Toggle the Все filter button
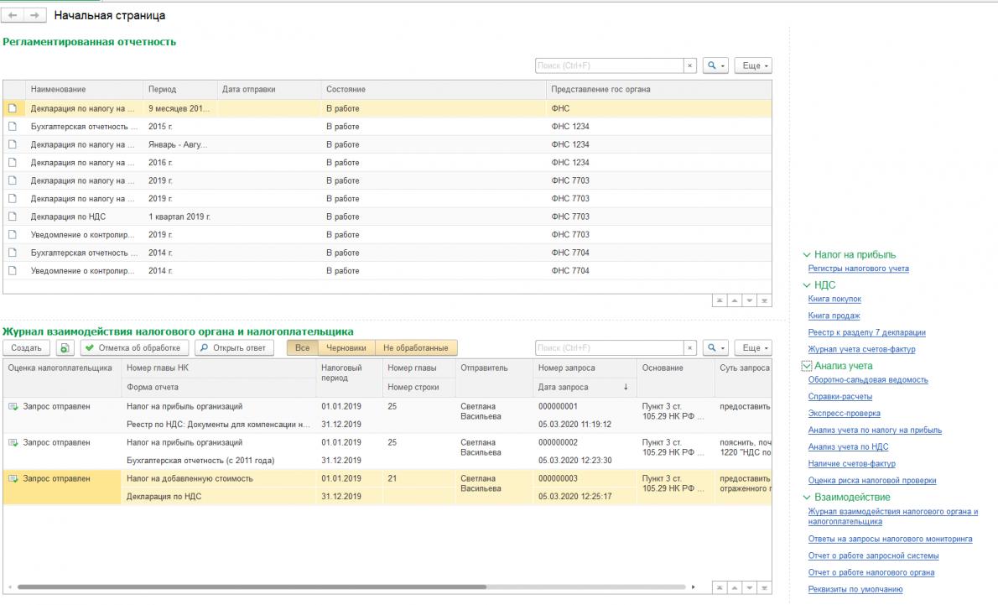 pyautogui.click(x=302, y=347)
